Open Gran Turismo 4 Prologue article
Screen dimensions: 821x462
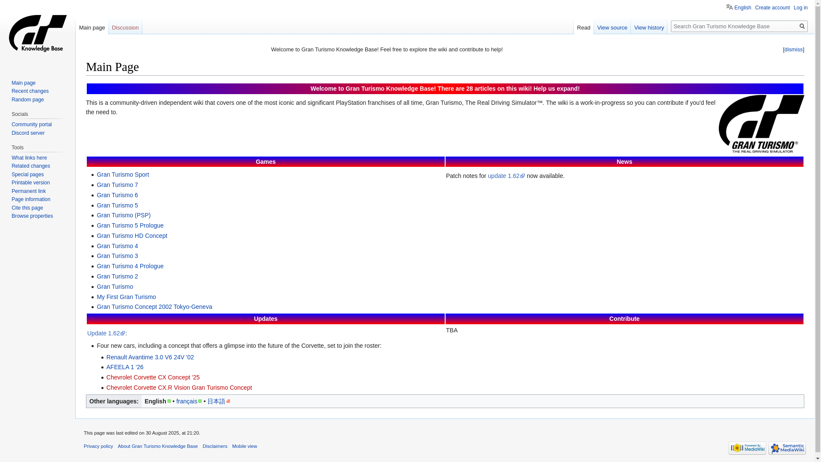pos(130,266)
